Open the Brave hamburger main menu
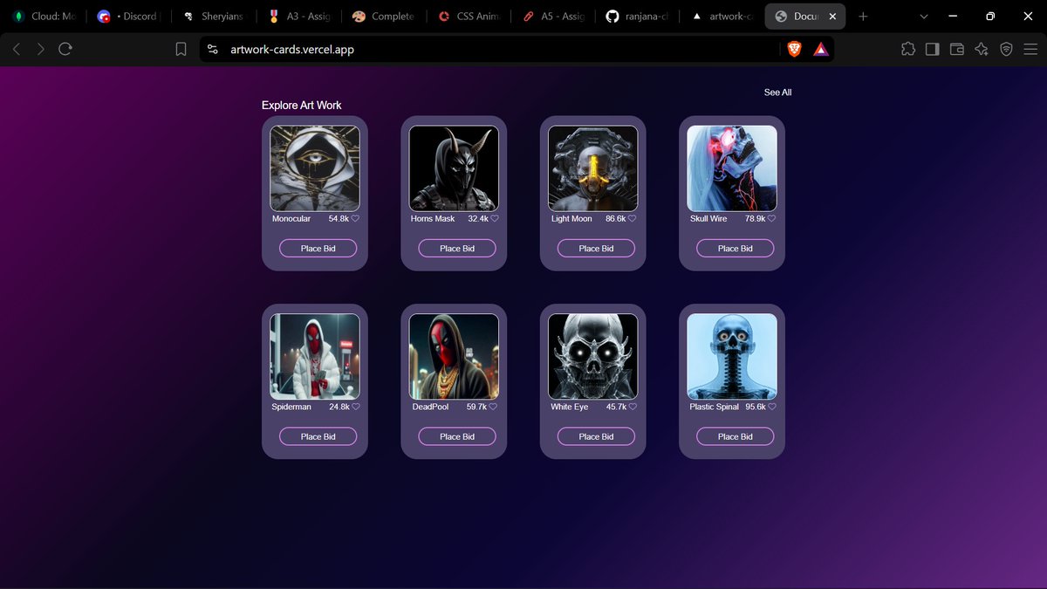The width and height of the screenshot is (1047, 589). pyautogui.click(x=1030, y=50)
